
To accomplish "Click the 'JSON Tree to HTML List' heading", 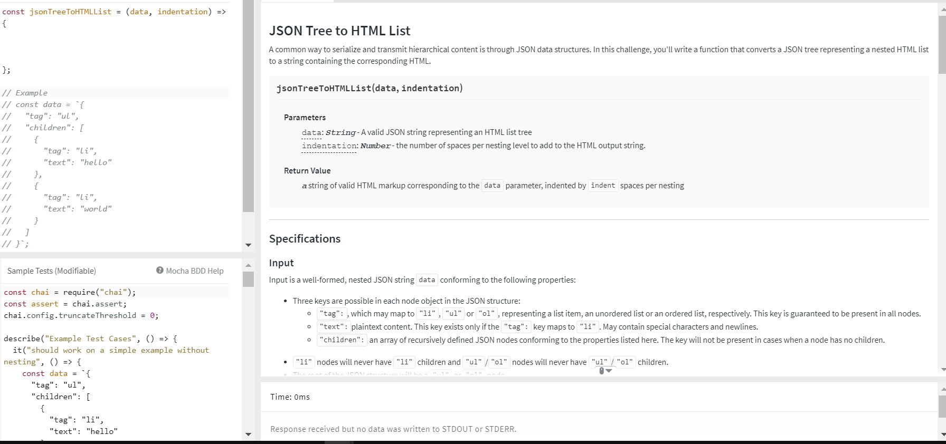I will coord(339,31).
